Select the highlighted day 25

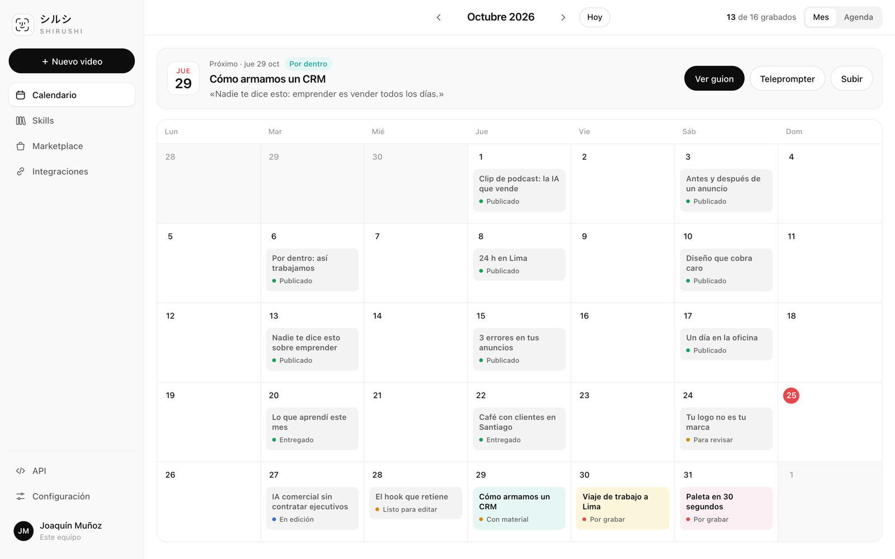(791, 395)
